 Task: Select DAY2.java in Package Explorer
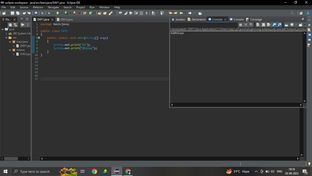(23, 54)
